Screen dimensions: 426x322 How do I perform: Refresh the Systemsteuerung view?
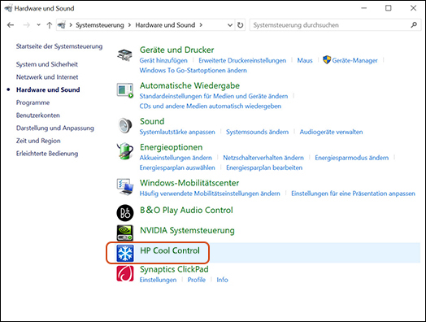coord(240,25)
